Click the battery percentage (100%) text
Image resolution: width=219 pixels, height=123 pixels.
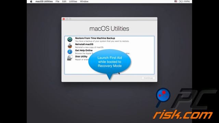click(x=186, y=1)
